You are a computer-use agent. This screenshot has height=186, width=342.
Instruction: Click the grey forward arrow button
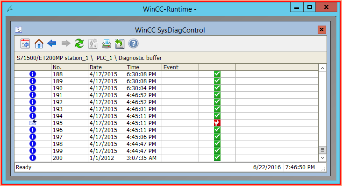66,44
